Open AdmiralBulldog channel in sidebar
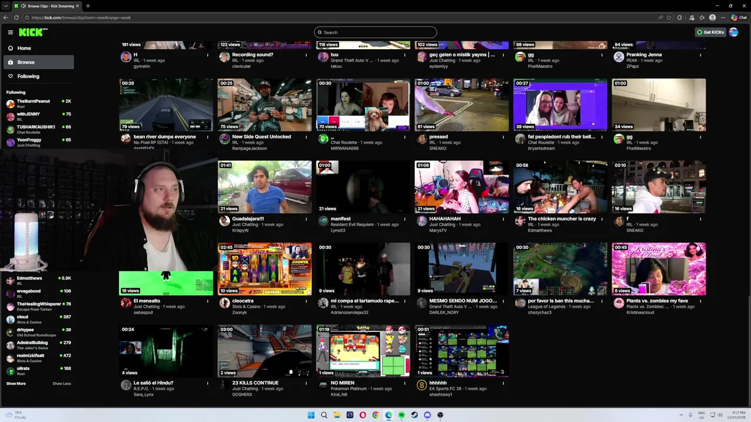This screenshot has height=422, width=751. [x=39, y=345]
